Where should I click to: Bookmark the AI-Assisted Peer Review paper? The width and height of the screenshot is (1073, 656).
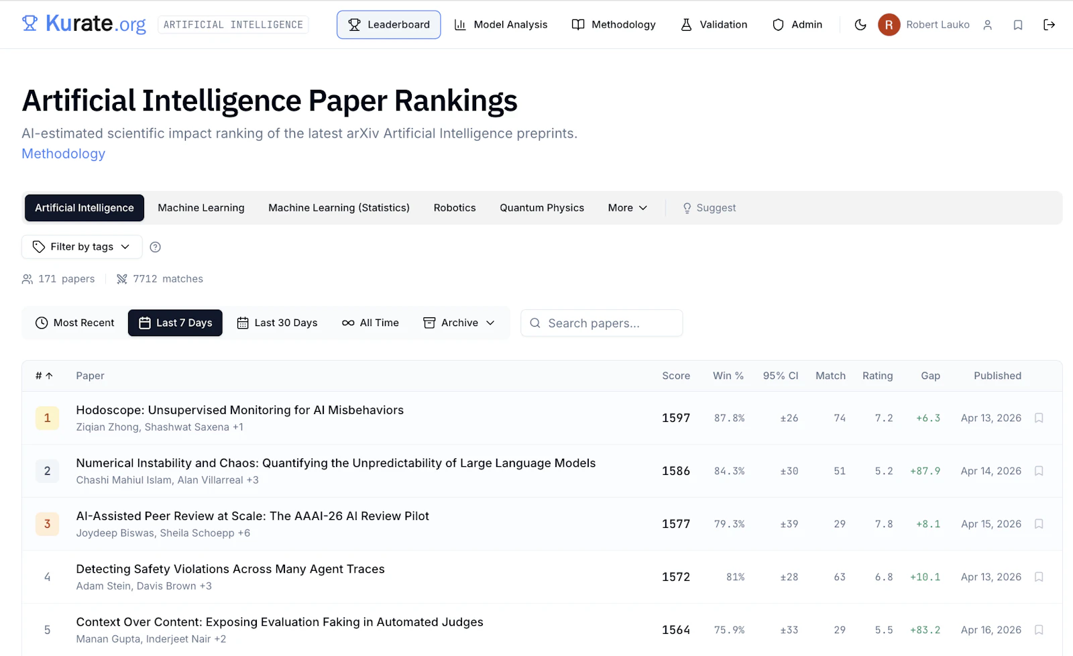1039,524
